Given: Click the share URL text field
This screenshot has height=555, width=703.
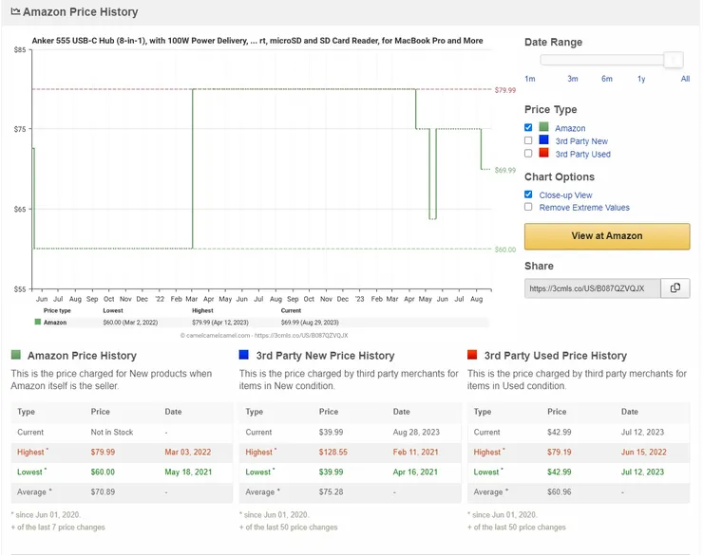Looking at the screenshot, I should [x=592, y=288].
